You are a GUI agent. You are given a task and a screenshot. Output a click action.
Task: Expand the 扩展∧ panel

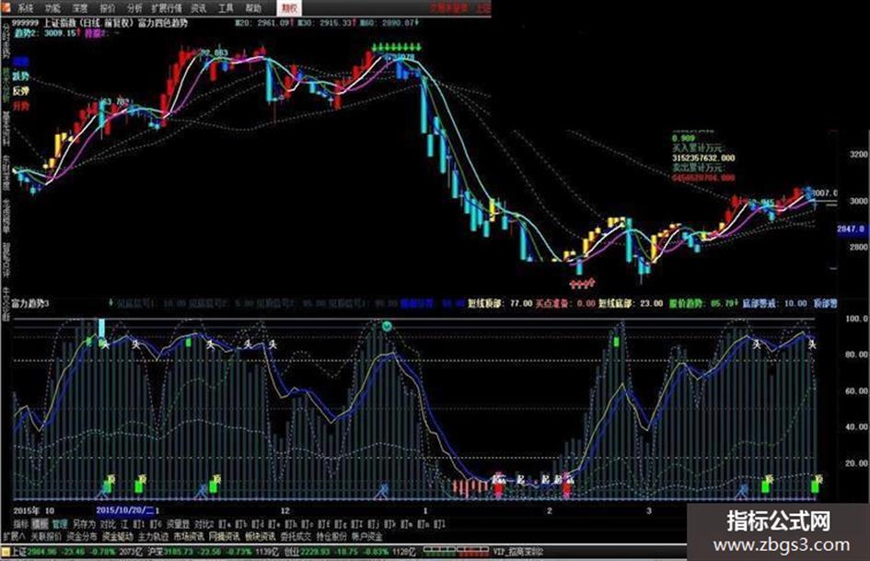coord(14,536)
